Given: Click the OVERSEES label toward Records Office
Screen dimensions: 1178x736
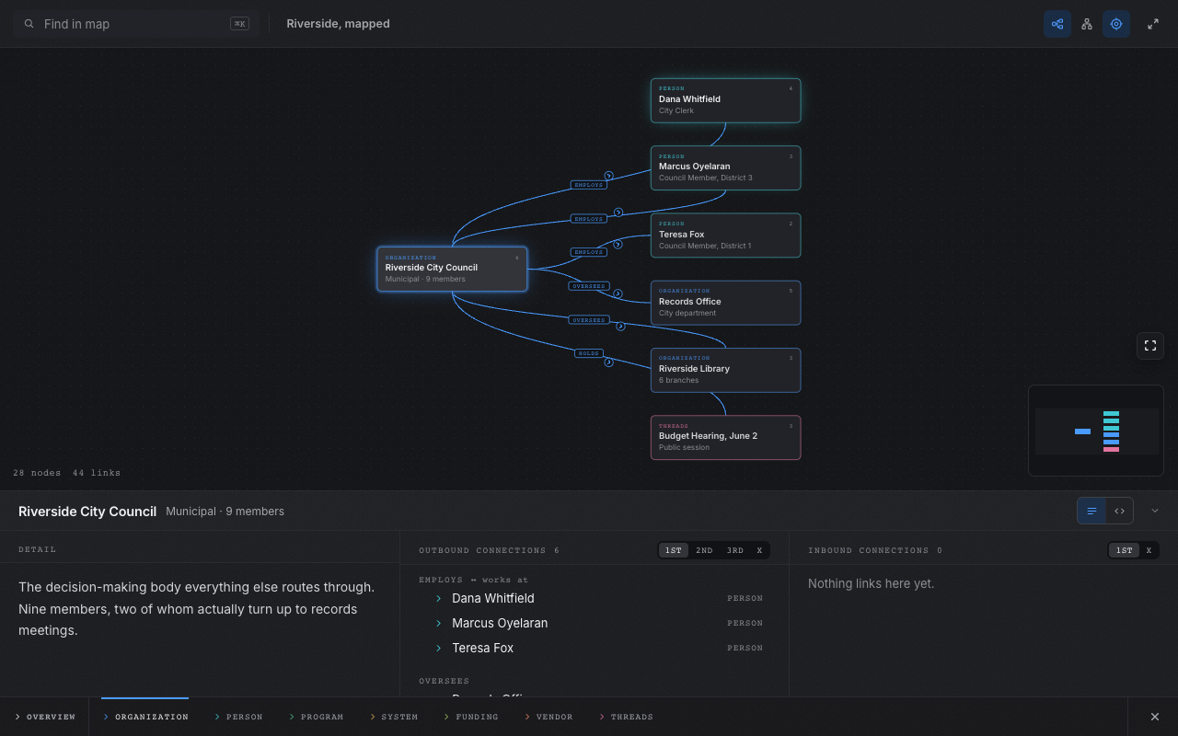Looking at the screenshot, I should point(588,286).
